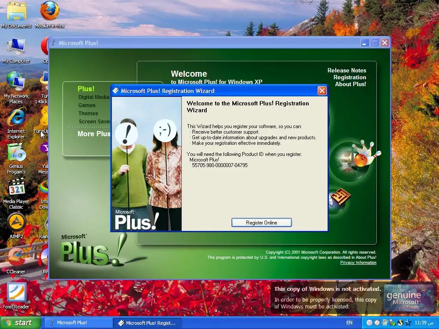The height and width of the screenshot is (329, 439).
Task: Click the sad face tray icon
Action: coord(370,323)
